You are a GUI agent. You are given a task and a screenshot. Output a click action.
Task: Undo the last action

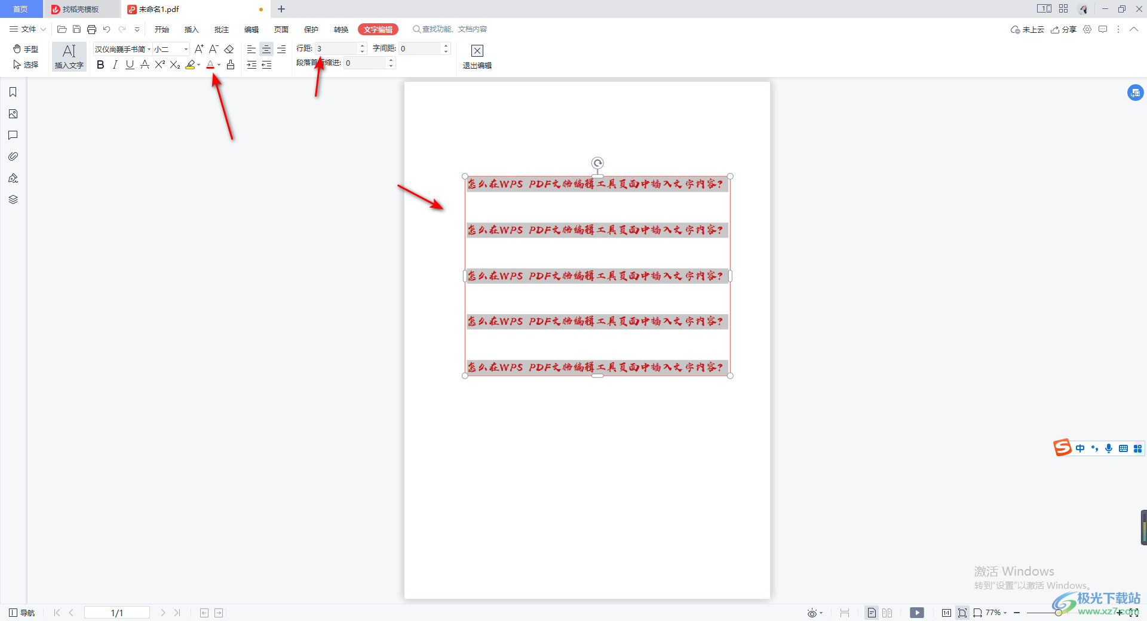(106, 29)
